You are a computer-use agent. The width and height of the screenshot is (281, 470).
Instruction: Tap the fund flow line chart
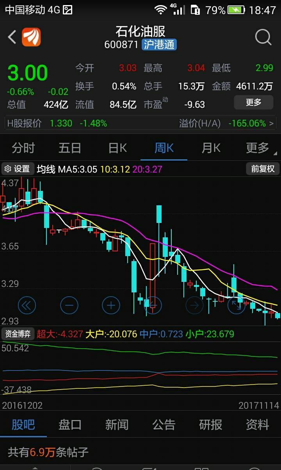click(x=140, y=368)
